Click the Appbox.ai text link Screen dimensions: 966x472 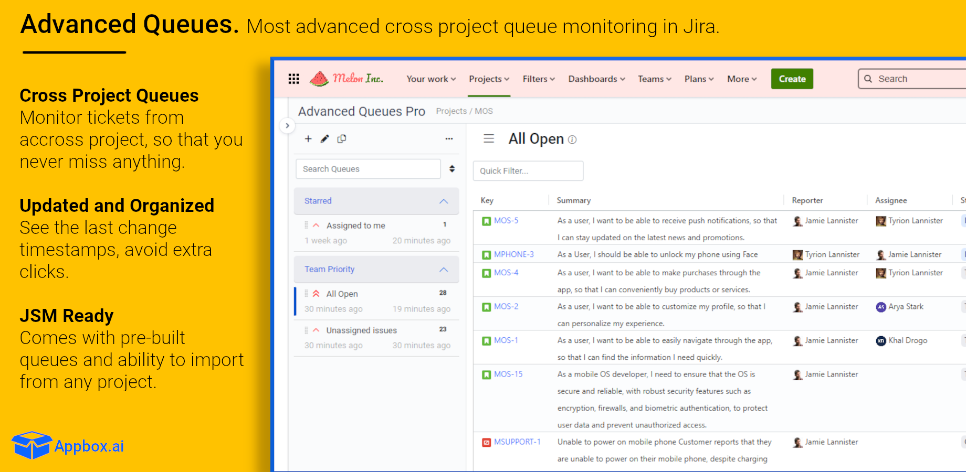(x=89, y=446)
